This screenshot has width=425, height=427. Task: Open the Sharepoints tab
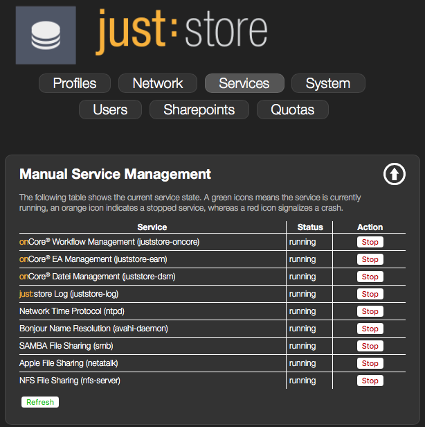pyautogui.click(x=199, y=110)
